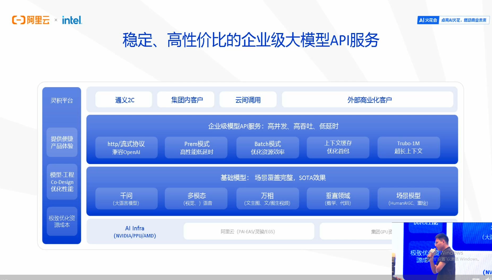Image resolution: width=492 pixels, height=280 pixels.
Task: Click the 上下文缓存 优化首包 button
Action: point(338,147)
